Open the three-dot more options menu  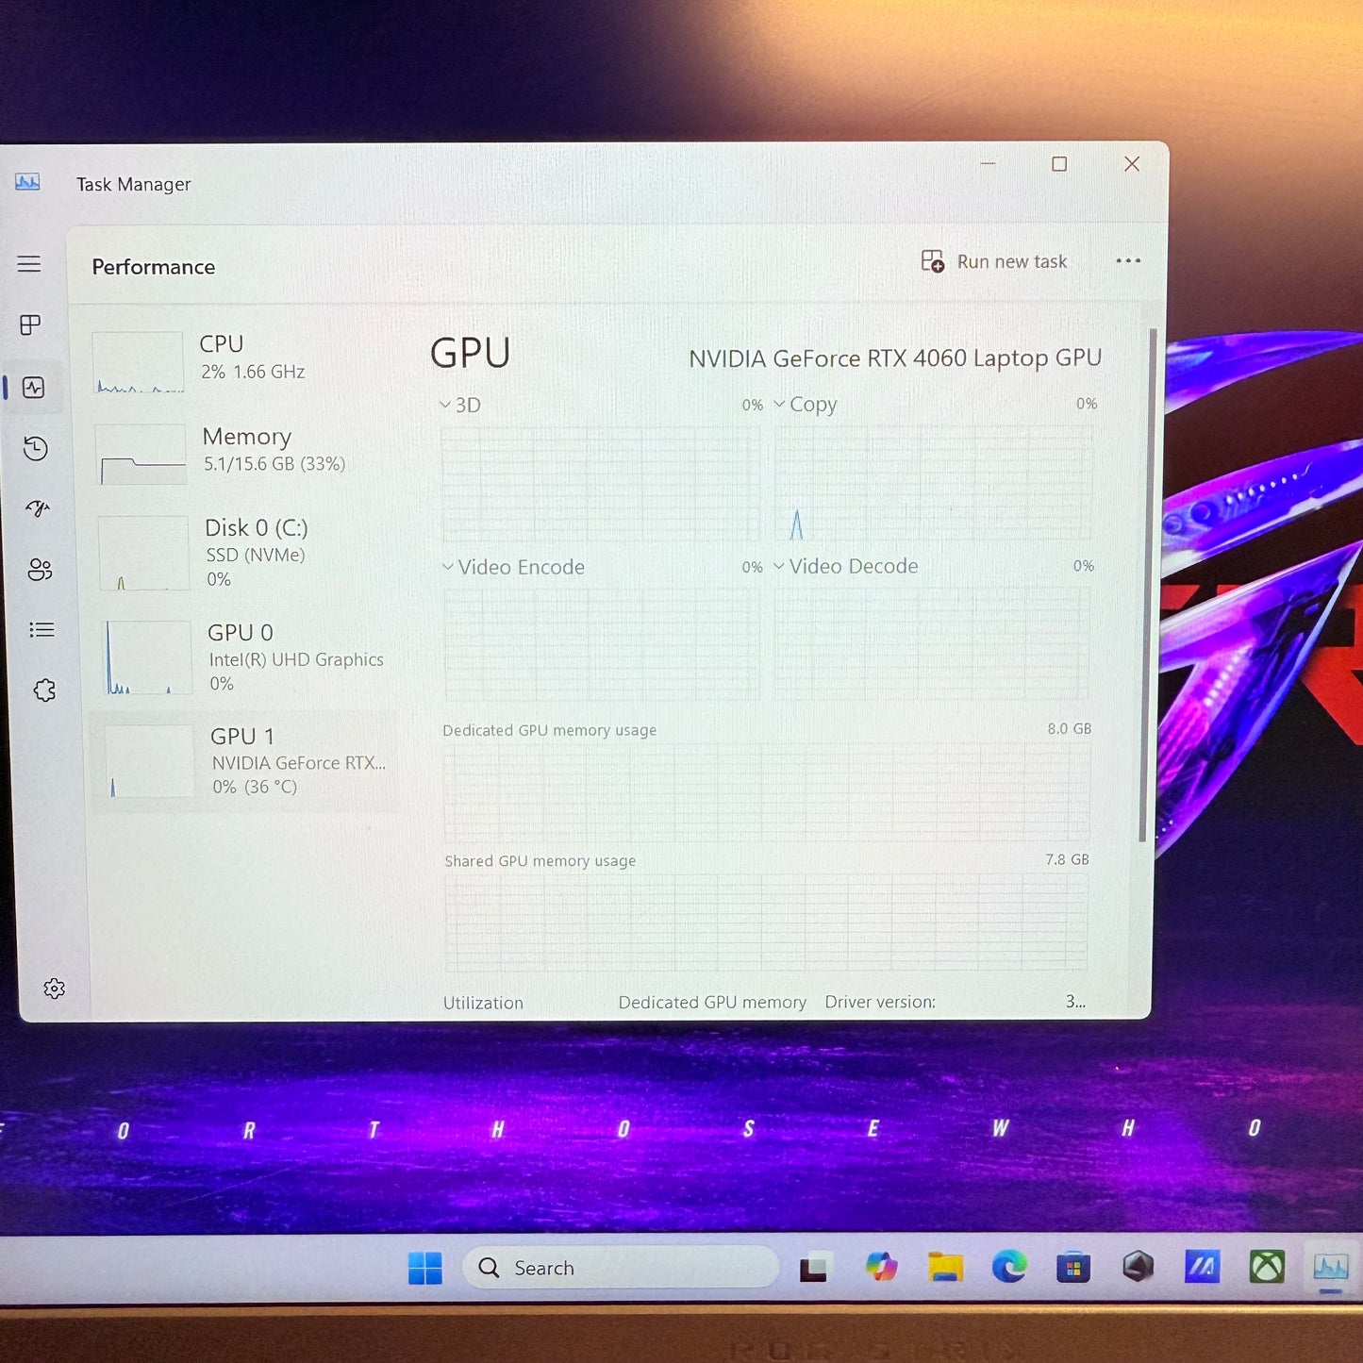(1128, 260)
